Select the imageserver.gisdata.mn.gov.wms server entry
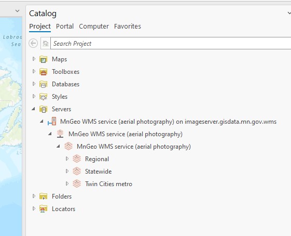Screen dimensions: 291x236 pos(169,122)
